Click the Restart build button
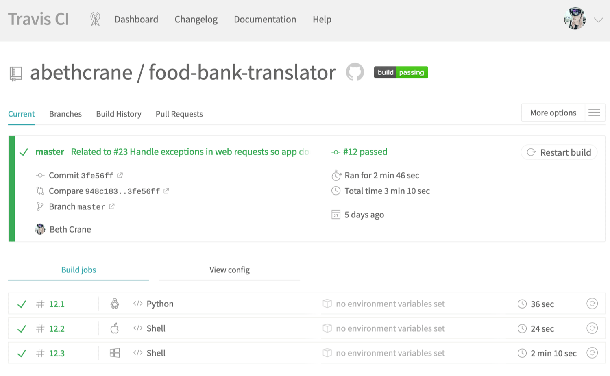Screen dimensions: 610x376 coord(559,152)
